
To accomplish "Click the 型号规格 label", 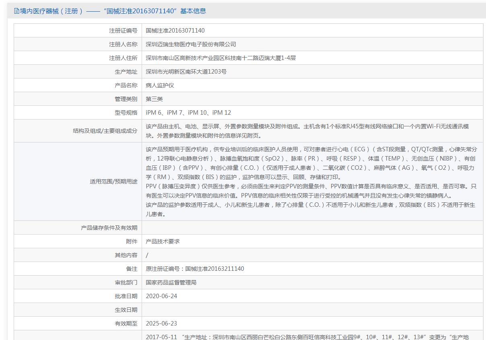I will [126, 113].
